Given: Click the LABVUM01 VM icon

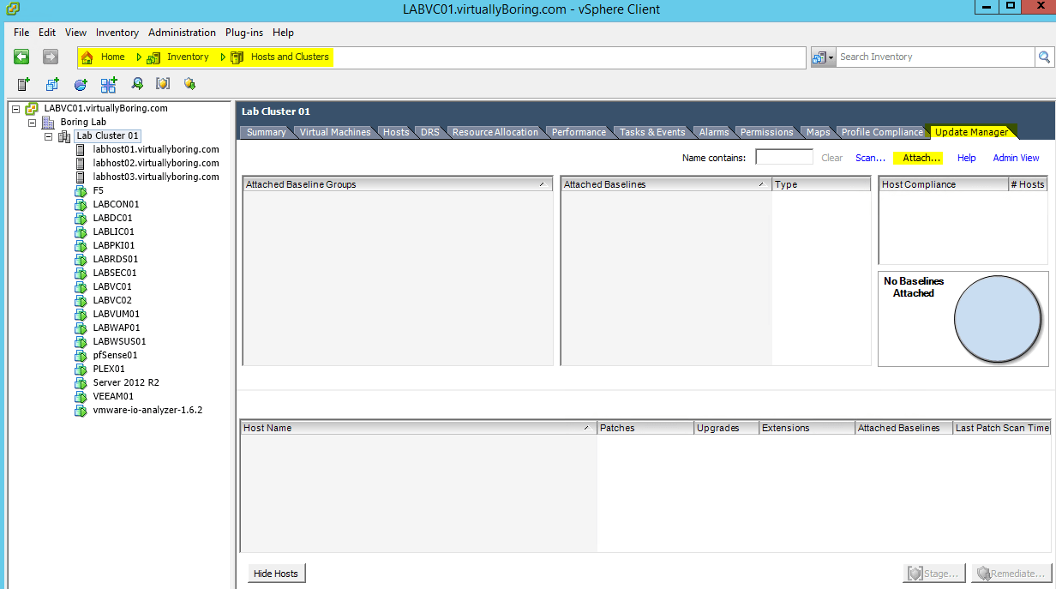Looking at the screenshot, I should coord(81,314).
